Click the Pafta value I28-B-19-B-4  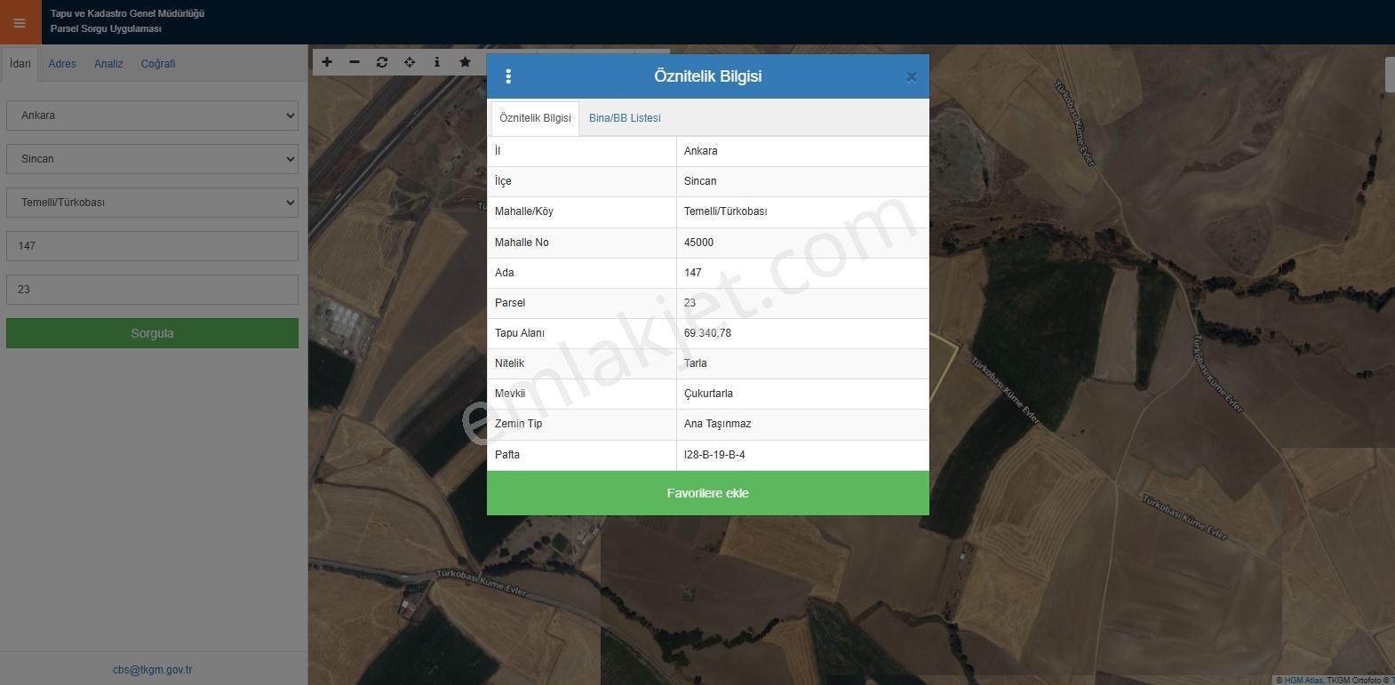(714, 455)
